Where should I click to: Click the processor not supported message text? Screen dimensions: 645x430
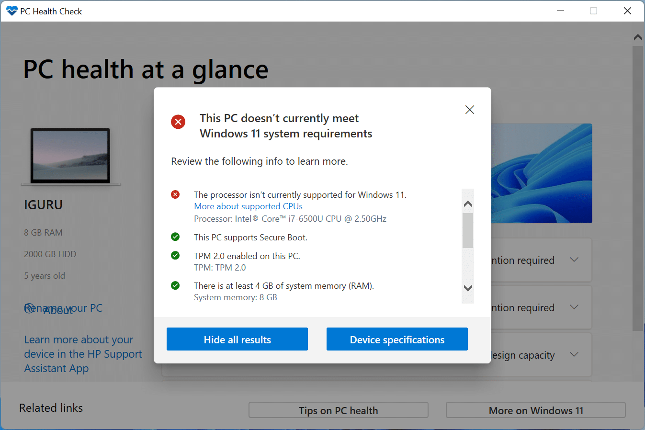tap(300, 195)
